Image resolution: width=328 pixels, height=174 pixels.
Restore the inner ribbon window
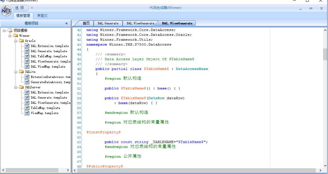pyautogui.click(x=311, y=9)
